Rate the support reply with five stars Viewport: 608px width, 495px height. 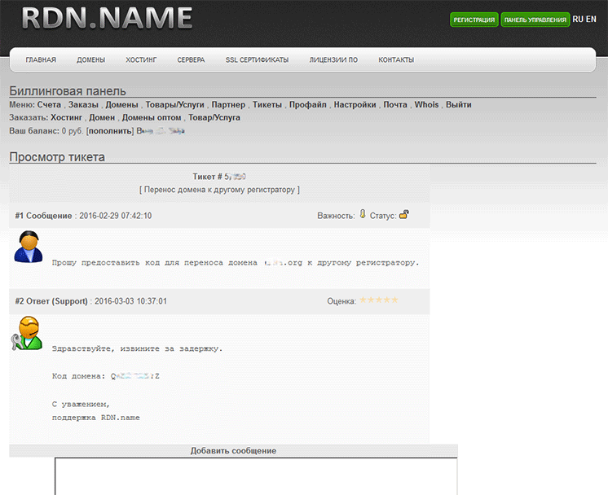tap(394, 300)
